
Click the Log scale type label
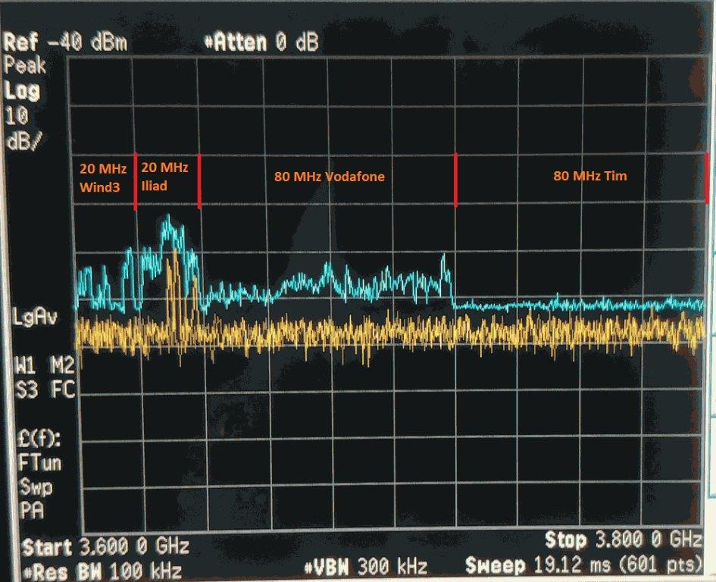coord(22,91)
